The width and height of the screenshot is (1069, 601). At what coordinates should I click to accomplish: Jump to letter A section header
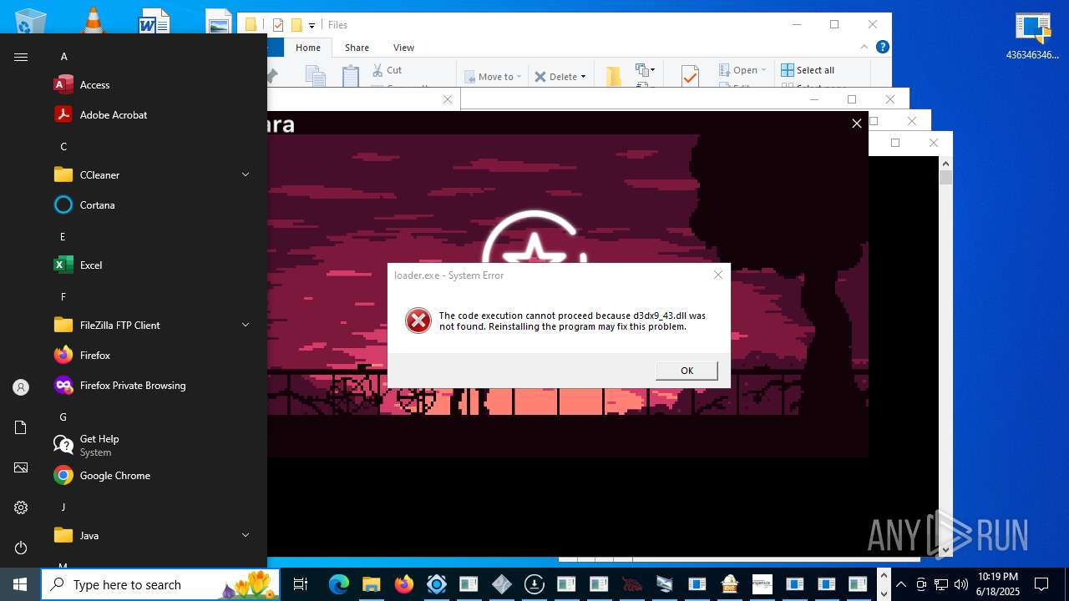pos(63,57)
